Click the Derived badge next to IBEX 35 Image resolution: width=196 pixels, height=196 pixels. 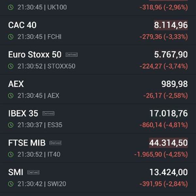(x=48, y=113)
